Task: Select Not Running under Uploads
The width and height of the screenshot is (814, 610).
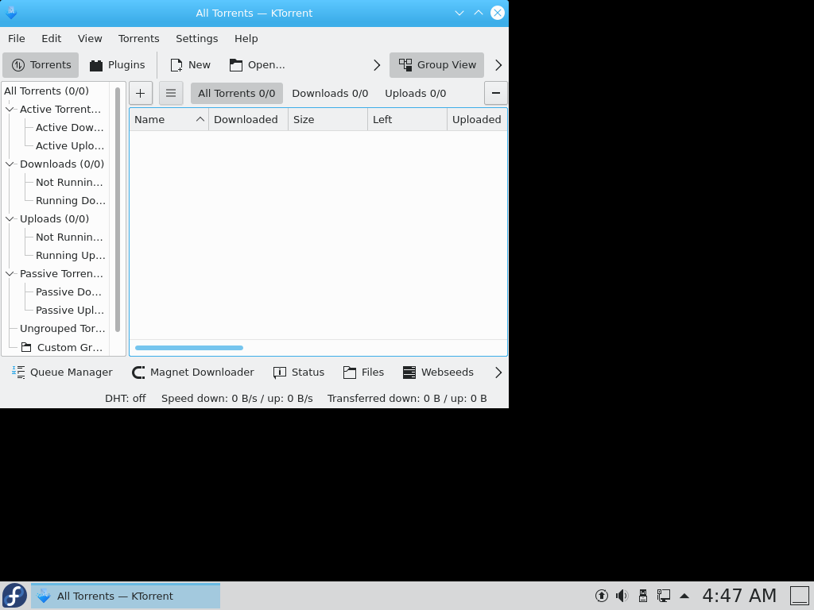Action: tap(69, 237)
